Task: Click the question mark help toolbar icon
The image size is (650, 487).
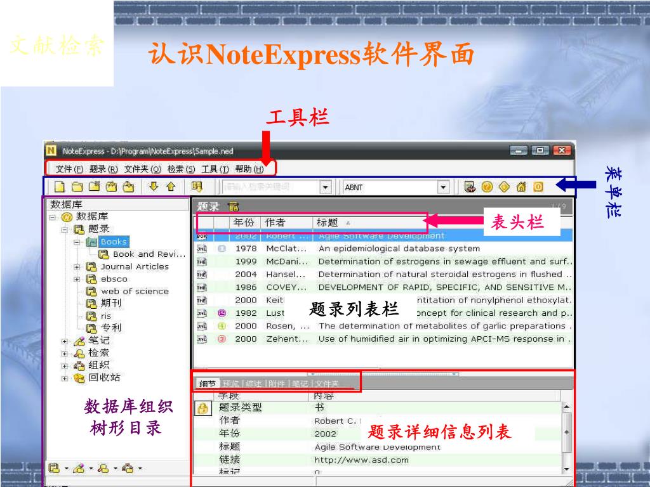Action: (x=487, y=187)
